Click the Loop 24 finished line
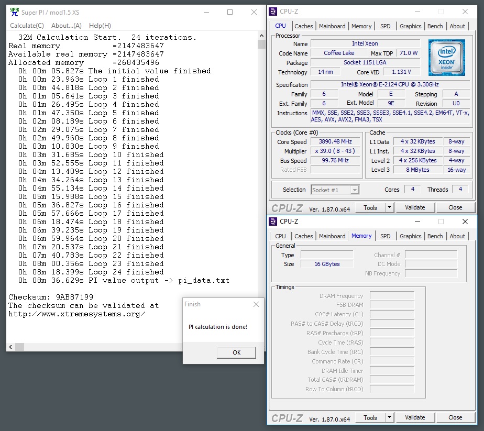The width and height of the screenshot is (484, 431). pos(91,272)
